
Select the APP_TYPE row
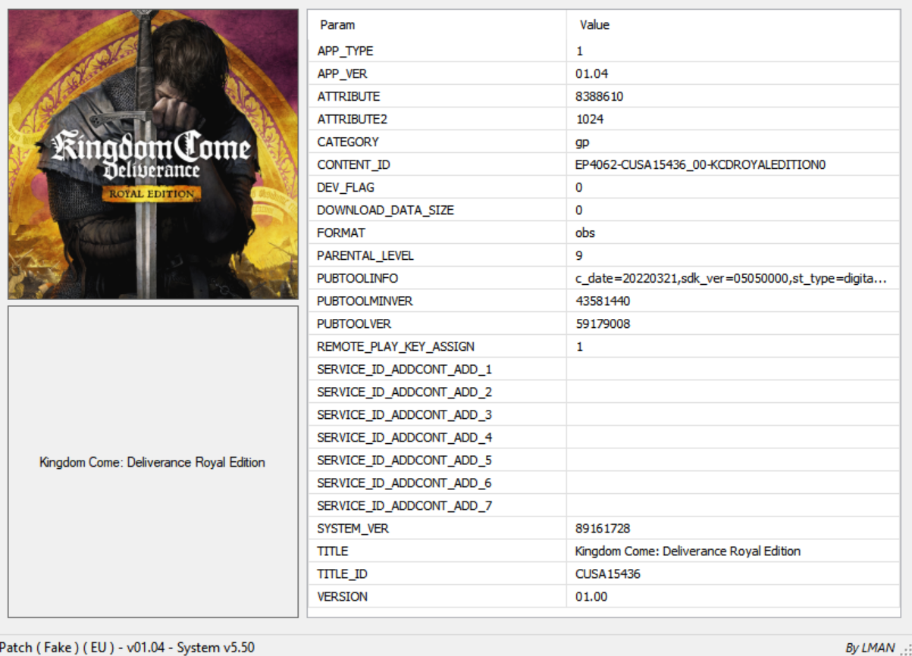pyautogui.click(x=604, y=51)
